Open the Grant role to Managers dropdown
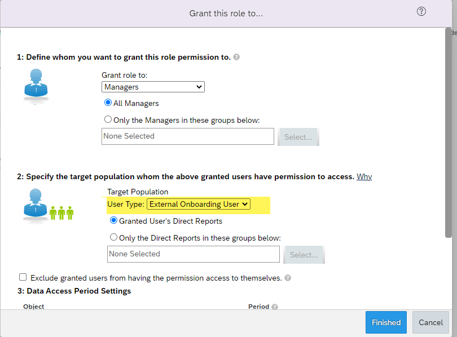Image resolution: width=457 pixels, height=337 pixels. point(153,87)
